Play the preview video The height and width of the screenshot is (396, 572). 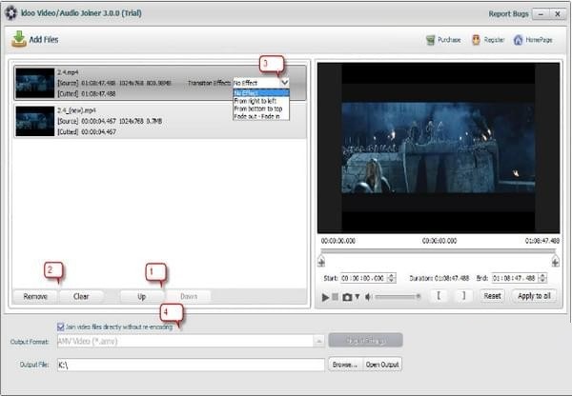325,297
